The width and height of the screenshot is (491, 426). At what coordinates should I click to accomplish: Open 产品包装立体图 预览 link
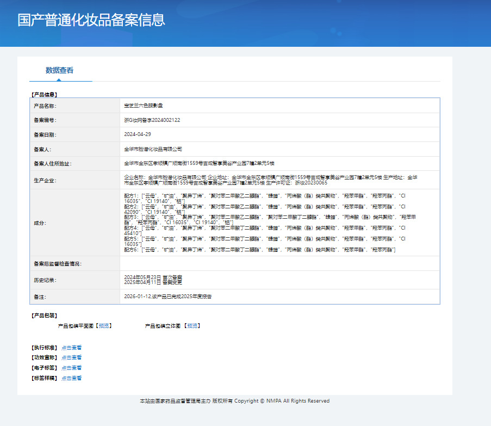pos(192,326)
